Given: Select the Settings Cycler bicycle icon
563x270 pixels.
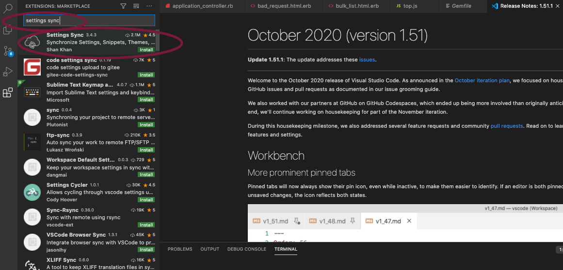Looking at the screenshot, I should click(x=32, y=192).
